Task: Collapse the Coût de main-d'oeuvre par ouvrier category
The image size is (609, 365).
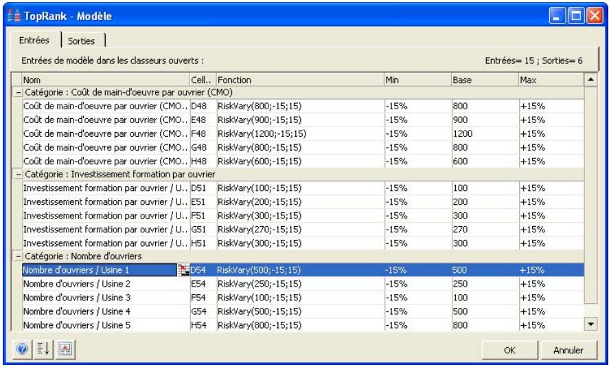Action: point(18,93)
